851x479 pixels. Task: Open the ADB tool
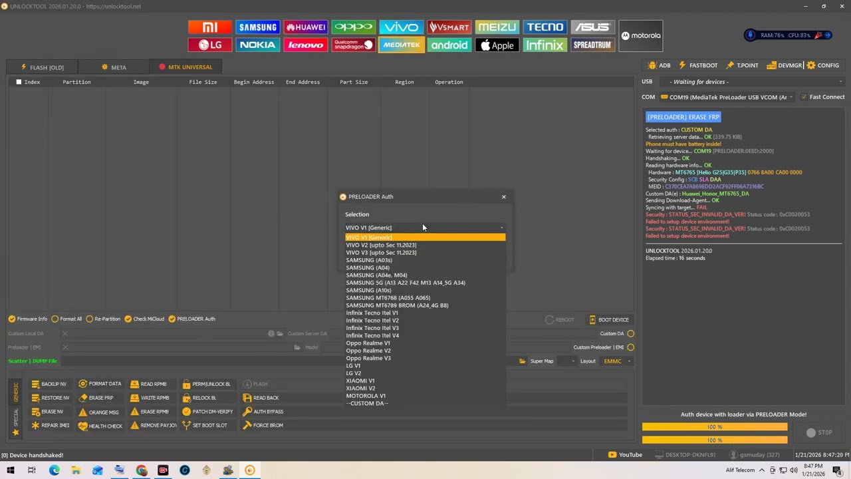[659, 65]
